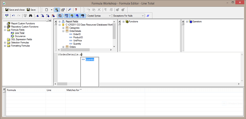Choose Quantity in the autocomplete popup
The width and height of the screenshot is (246, 119).
(90, 60)
